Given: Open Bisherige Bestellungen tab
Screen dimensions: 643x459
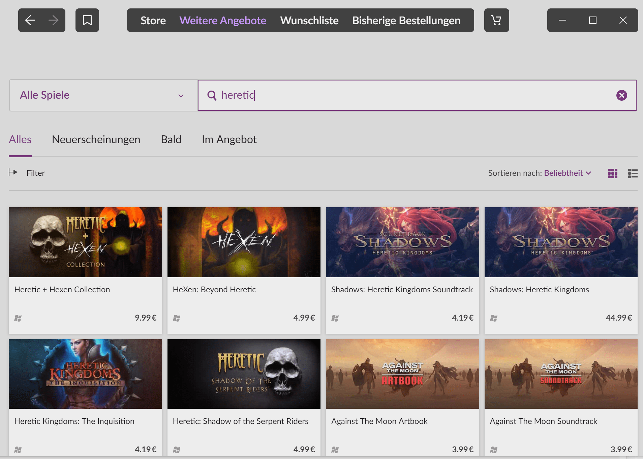Looking at the screenshot, I should click(x=406, y=21).
